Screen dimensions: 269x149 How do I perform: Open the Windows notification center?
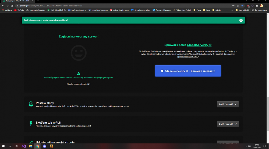click(264, 146)
